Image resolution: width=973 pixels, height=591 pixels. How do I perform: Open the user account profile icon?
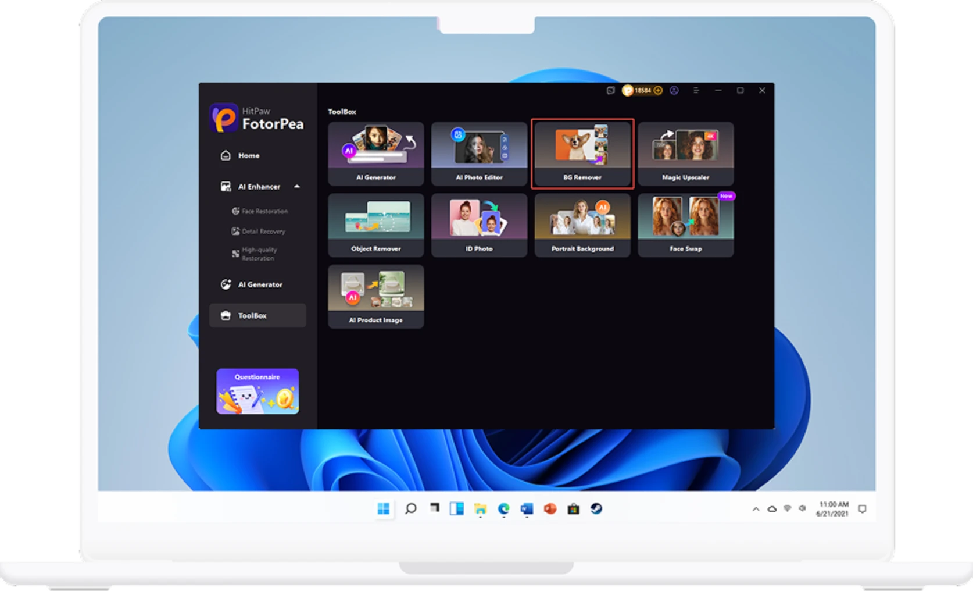pos(674,91)
